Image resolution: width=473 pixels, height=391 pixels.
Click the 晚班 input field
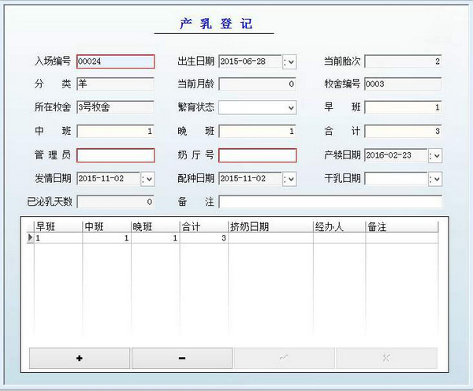pyautogui.click(x=257, y=131)
